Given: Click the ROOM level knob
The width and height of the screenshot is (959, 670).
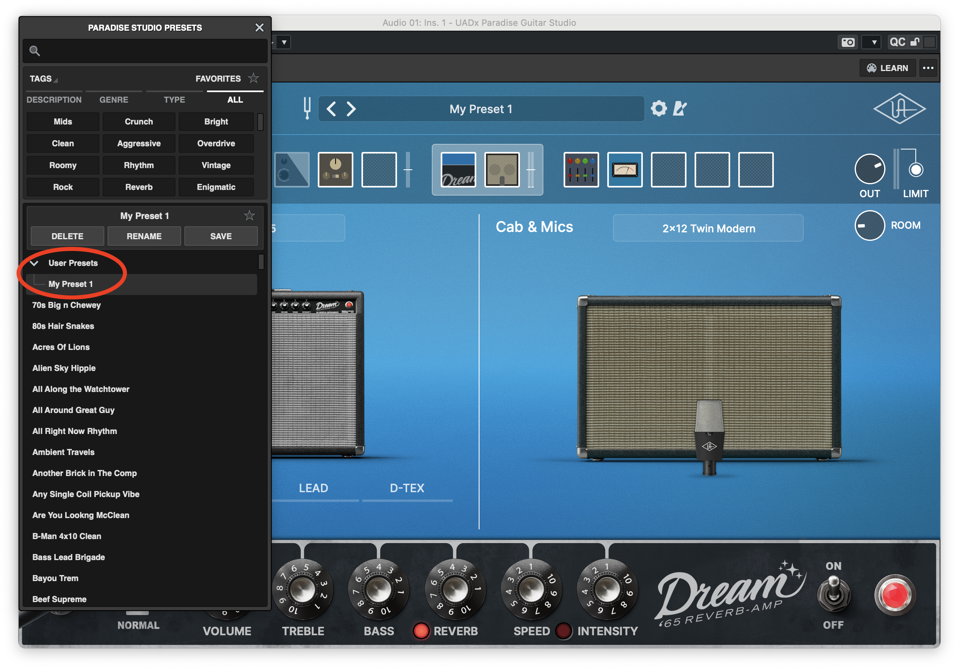Looking at the screenshot, I should coord(870,225).
